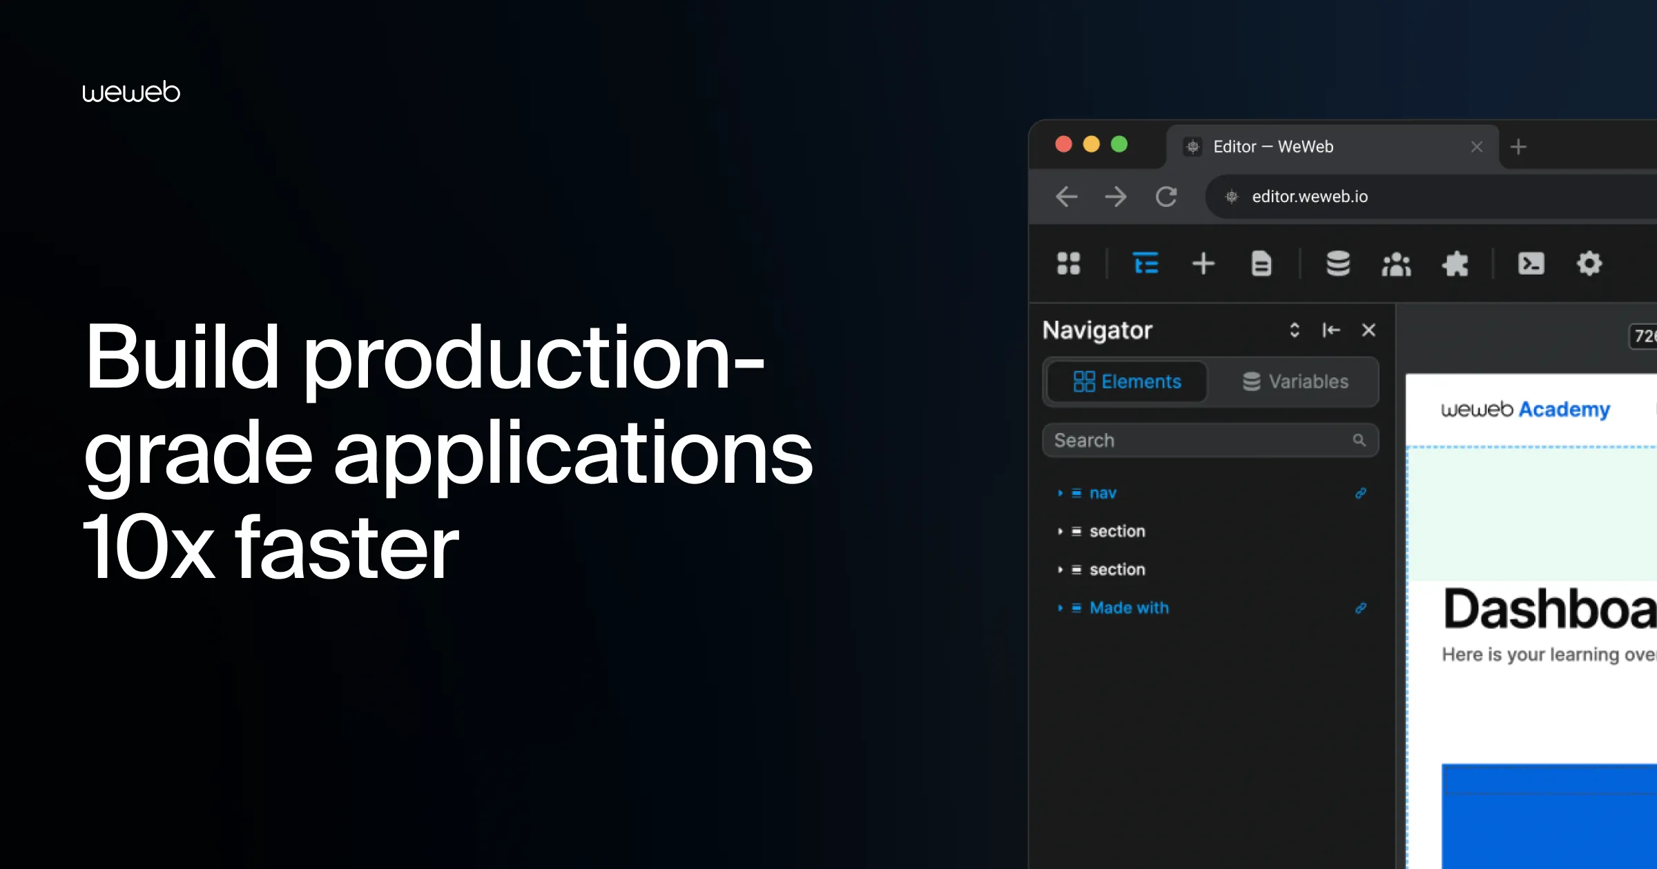Switch to the Variables tab
This screenshot has width=1657, height=869.
(1295, 381)
